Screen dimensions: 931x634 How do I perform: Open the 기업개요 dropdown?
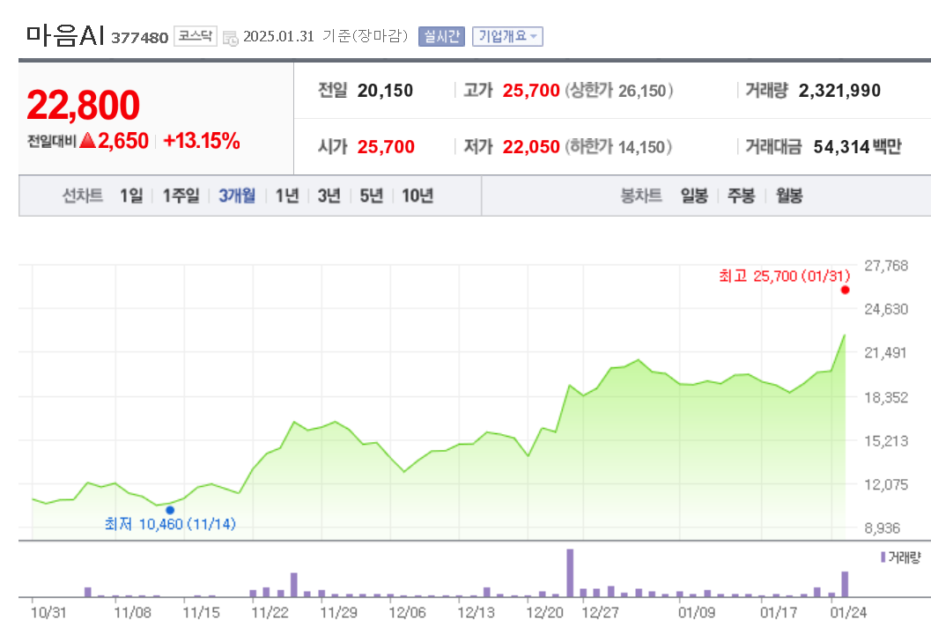pyautogui.click(x=507, y=36)
